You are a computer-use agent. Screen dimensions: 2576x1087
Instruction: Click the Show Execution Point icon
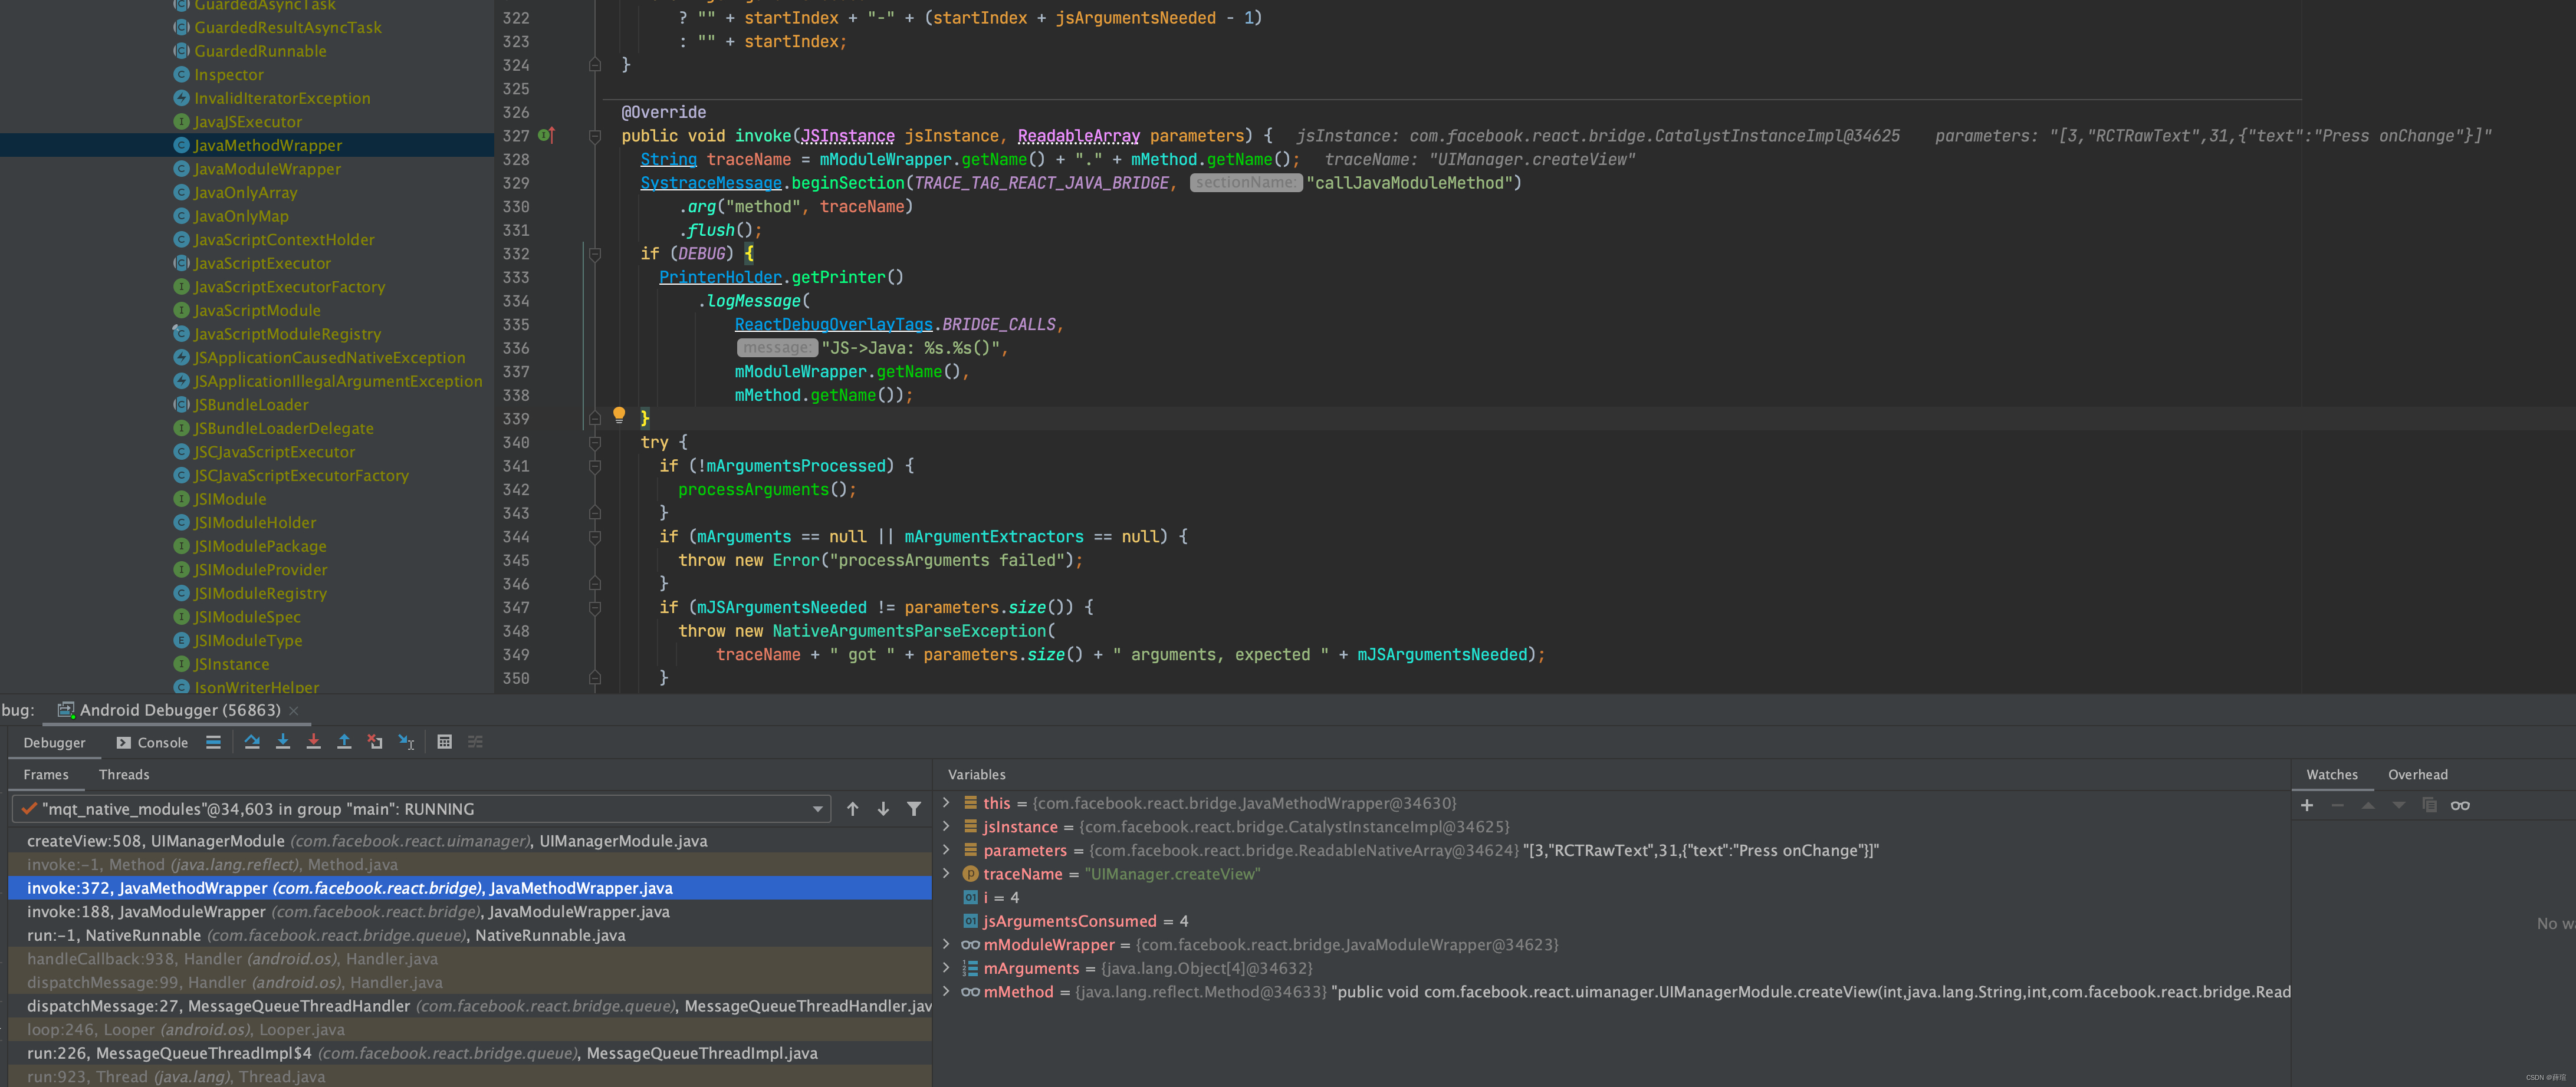[x=213, y=741]
